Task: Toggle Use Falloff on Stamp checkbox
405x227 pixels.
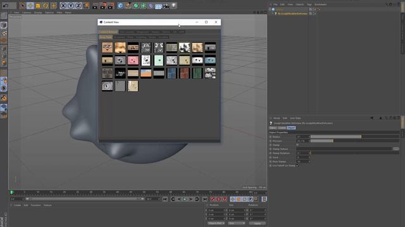Action: [297, 165]
